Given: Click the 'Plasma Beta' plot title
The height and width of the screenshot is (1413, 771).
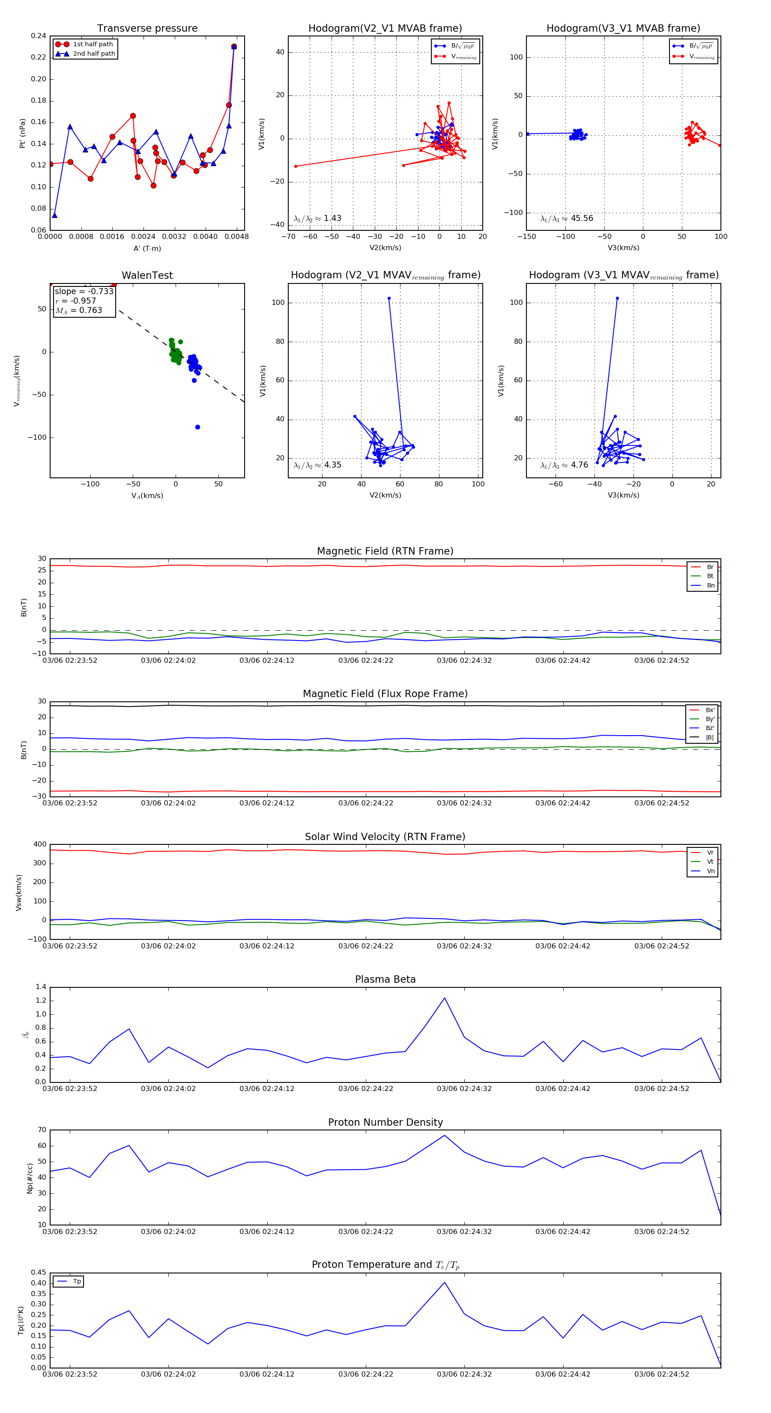Looking at the screenshot, I should pos(385,980).
